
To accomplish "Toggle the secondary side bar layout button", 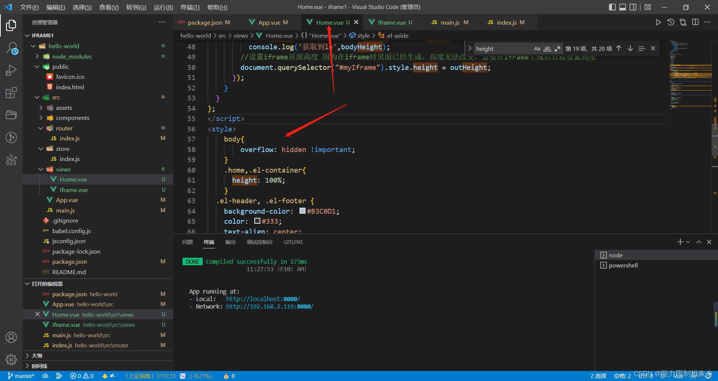I will point(633,7).
